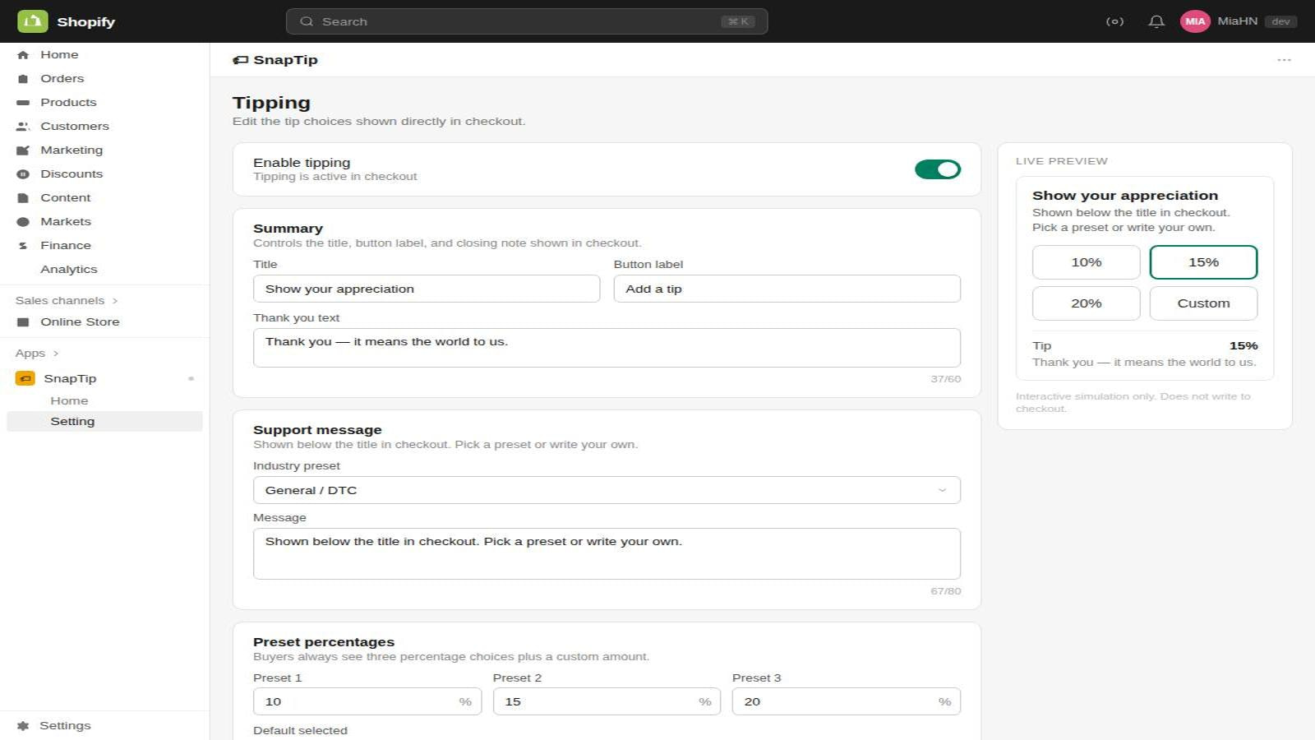This screenshot has height=740, width=1315.
Task: Open the notifications bell icon
Action: [1156, 21]
